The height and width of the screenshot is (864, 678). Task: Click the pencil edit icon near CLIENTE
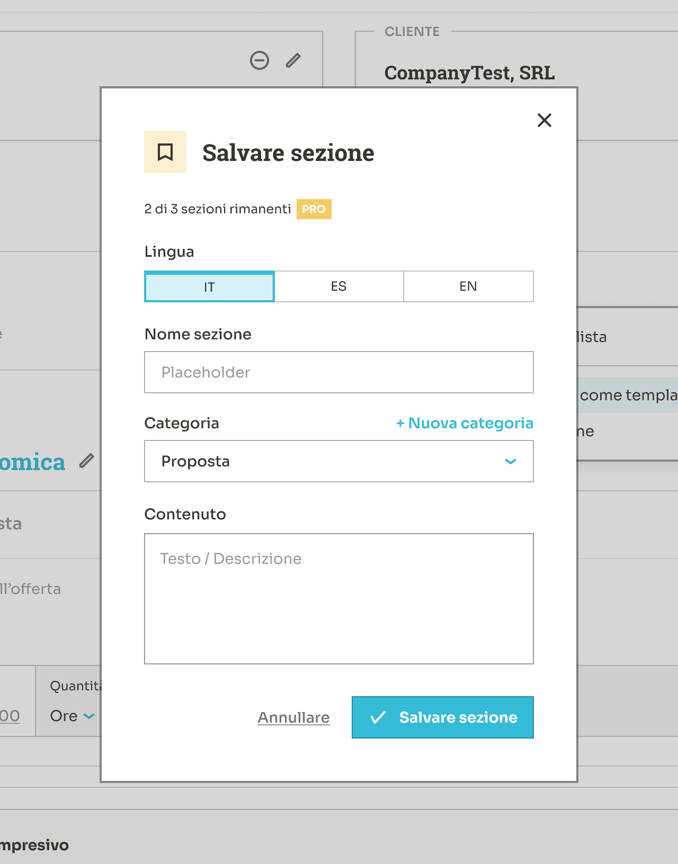[x=293, y=60]
